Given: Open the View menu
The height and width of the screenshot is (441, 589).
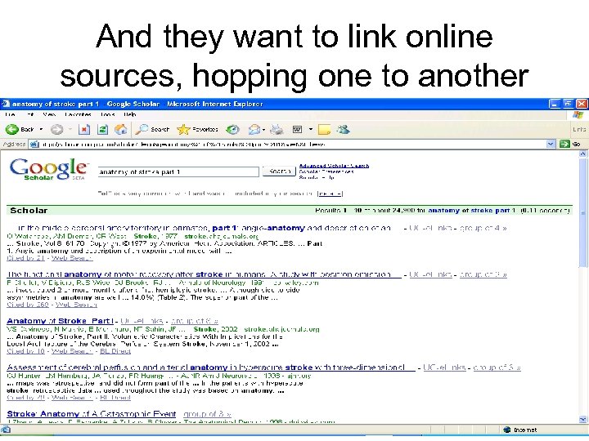Looking at the screenshot, I should [49, 114].
